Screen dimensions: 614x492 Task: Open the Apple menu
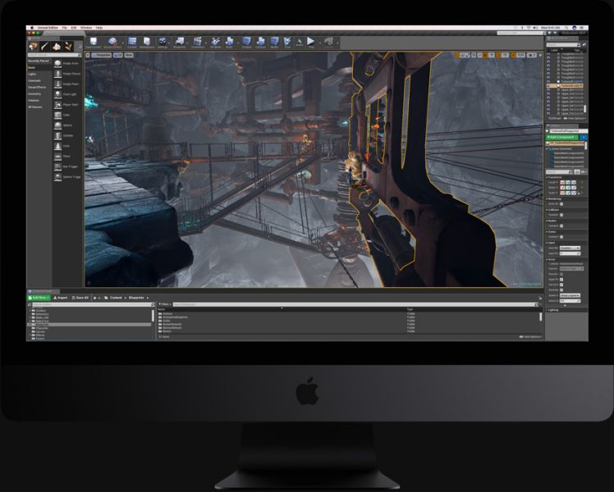point(32,28)
